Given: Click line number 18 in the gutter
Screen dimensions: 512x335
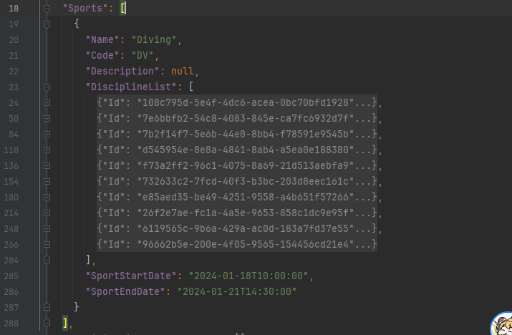Looking at the screenshot, I should (x=14, y=8).
